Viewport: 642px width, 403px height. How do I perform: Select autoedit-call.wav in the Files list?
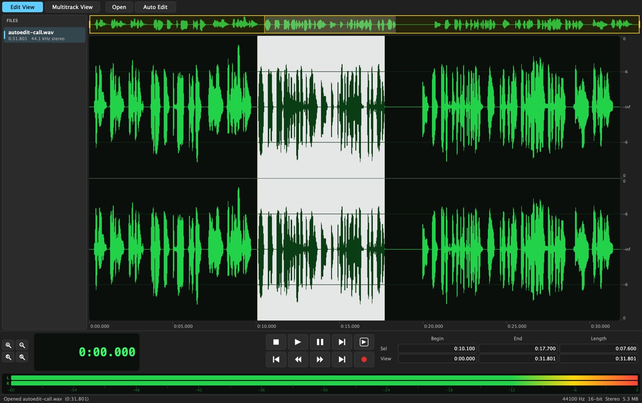(44, 35)
